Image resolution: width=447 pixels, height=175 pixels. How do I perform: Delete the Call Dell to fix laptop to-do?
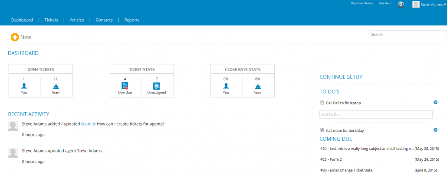pos(436,102)
